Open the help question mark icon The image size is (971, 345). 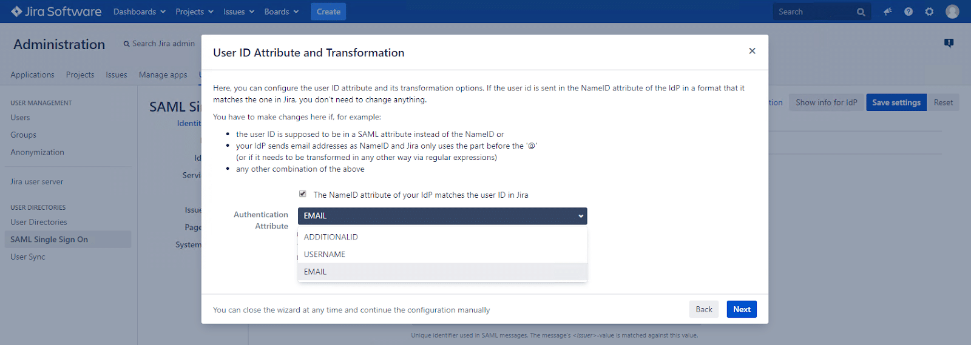pyautogui.click(x=908, y=12)
